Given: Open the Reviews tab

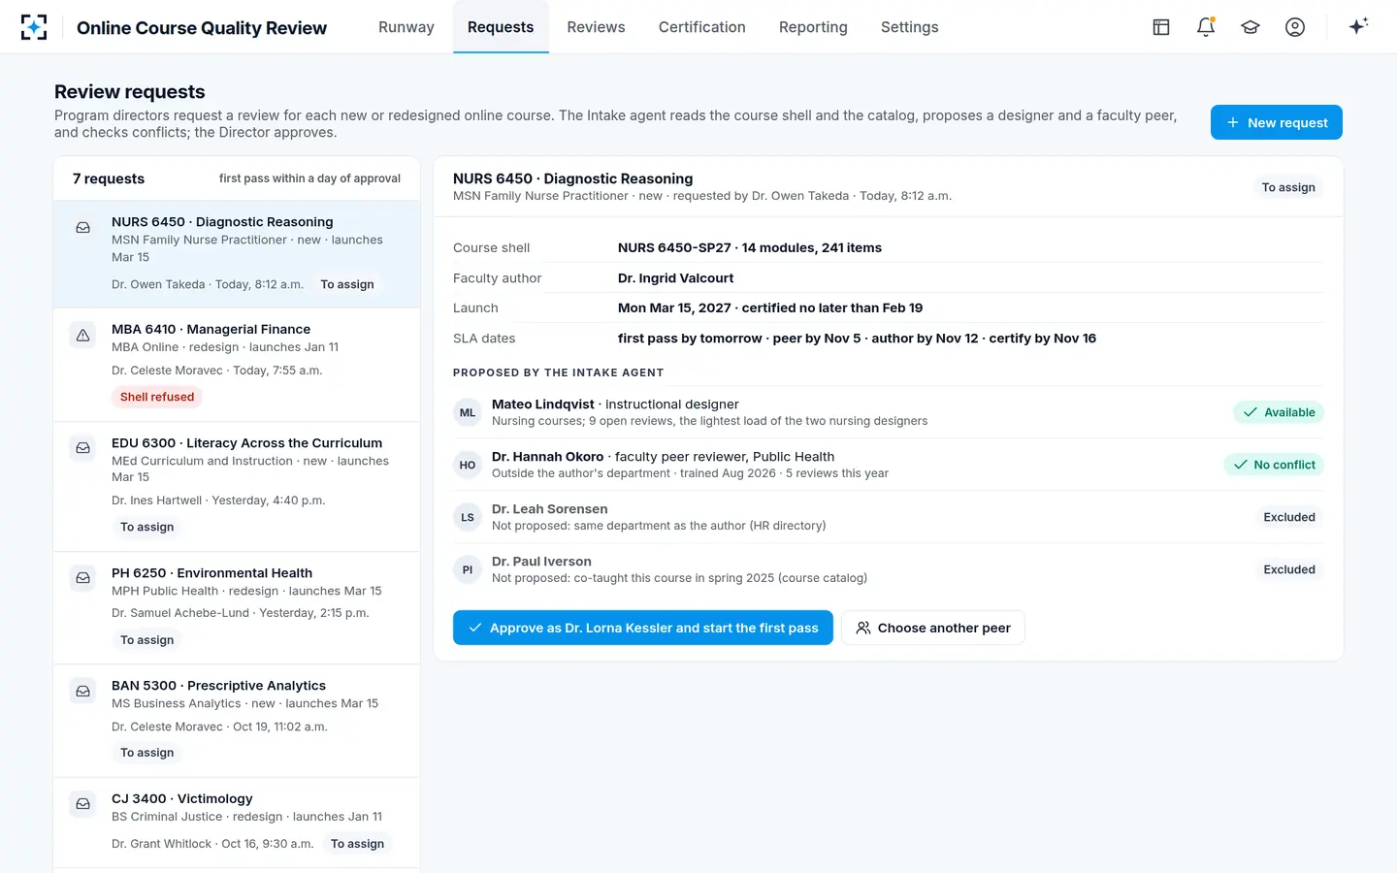Looking at the screenshot, I should pyautogui.click(x=597, y=27).
